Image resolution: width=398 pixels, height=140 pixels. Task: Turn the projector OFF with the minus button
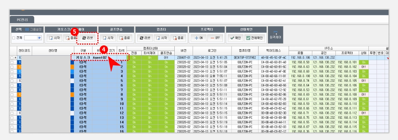pyautogui.click(x=215, y=38)
